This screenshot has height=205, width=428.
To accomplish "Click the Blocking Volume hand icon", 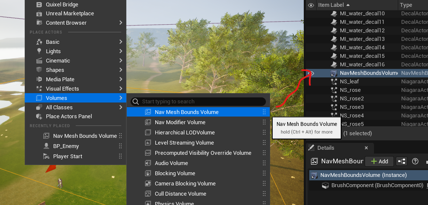I will coord(148,173).
